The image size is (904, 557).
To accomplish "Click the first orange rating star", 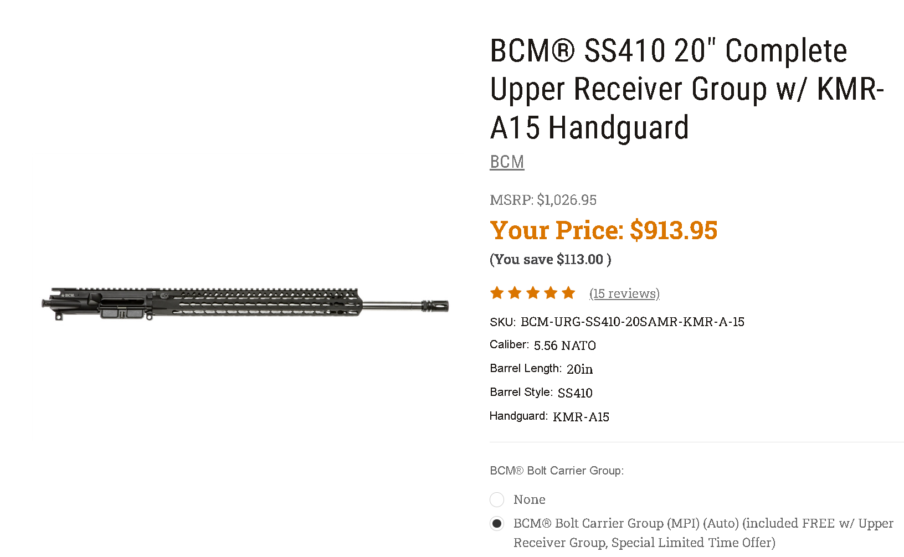I will pyautogui.click(x=497, y=293).
